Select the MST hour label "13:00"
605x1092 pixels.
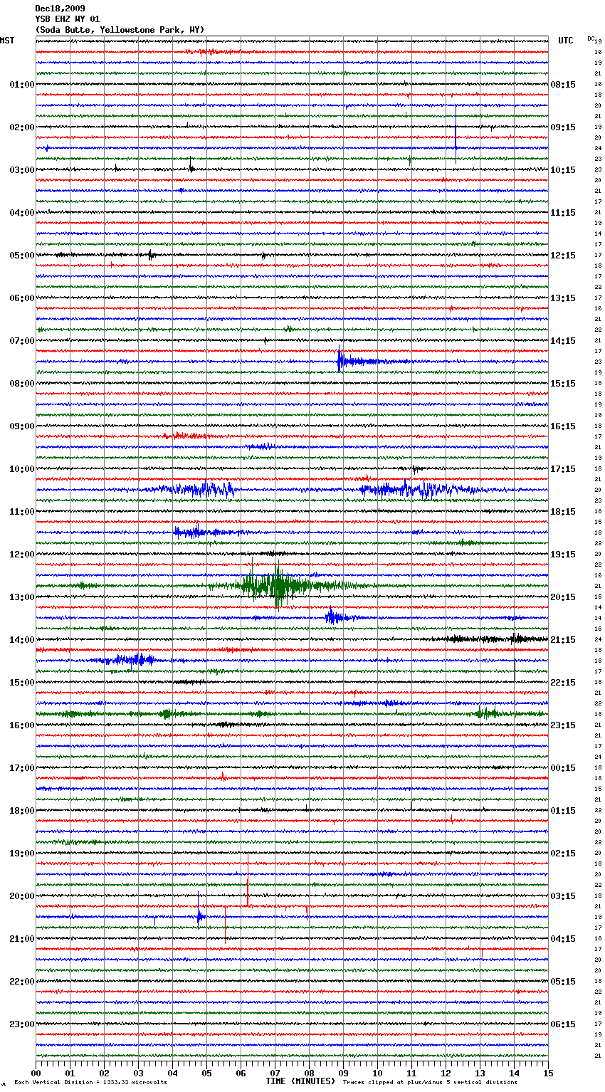click(22, 597)
